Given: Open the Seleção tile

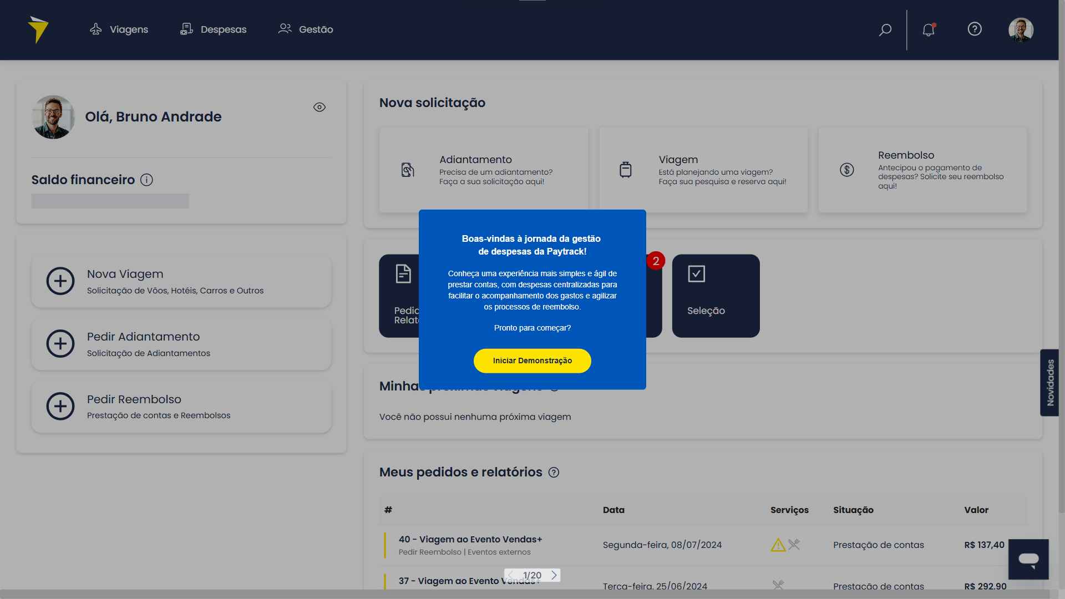Looking at the screenshot, I should pyautogui.click(x=716, y=296).
